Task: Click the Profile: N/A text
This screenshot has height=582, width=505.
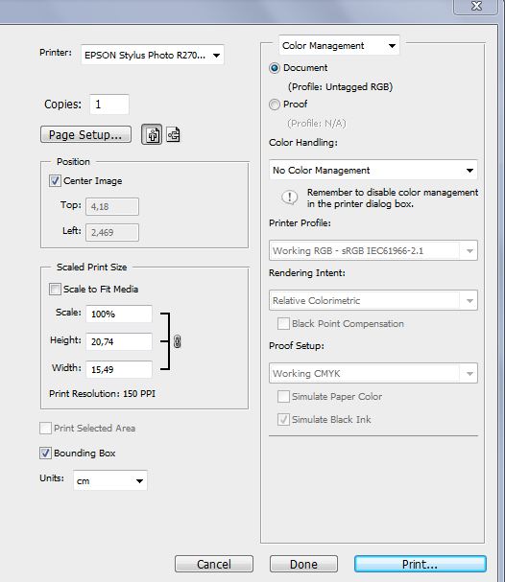Action: [317, 124]
